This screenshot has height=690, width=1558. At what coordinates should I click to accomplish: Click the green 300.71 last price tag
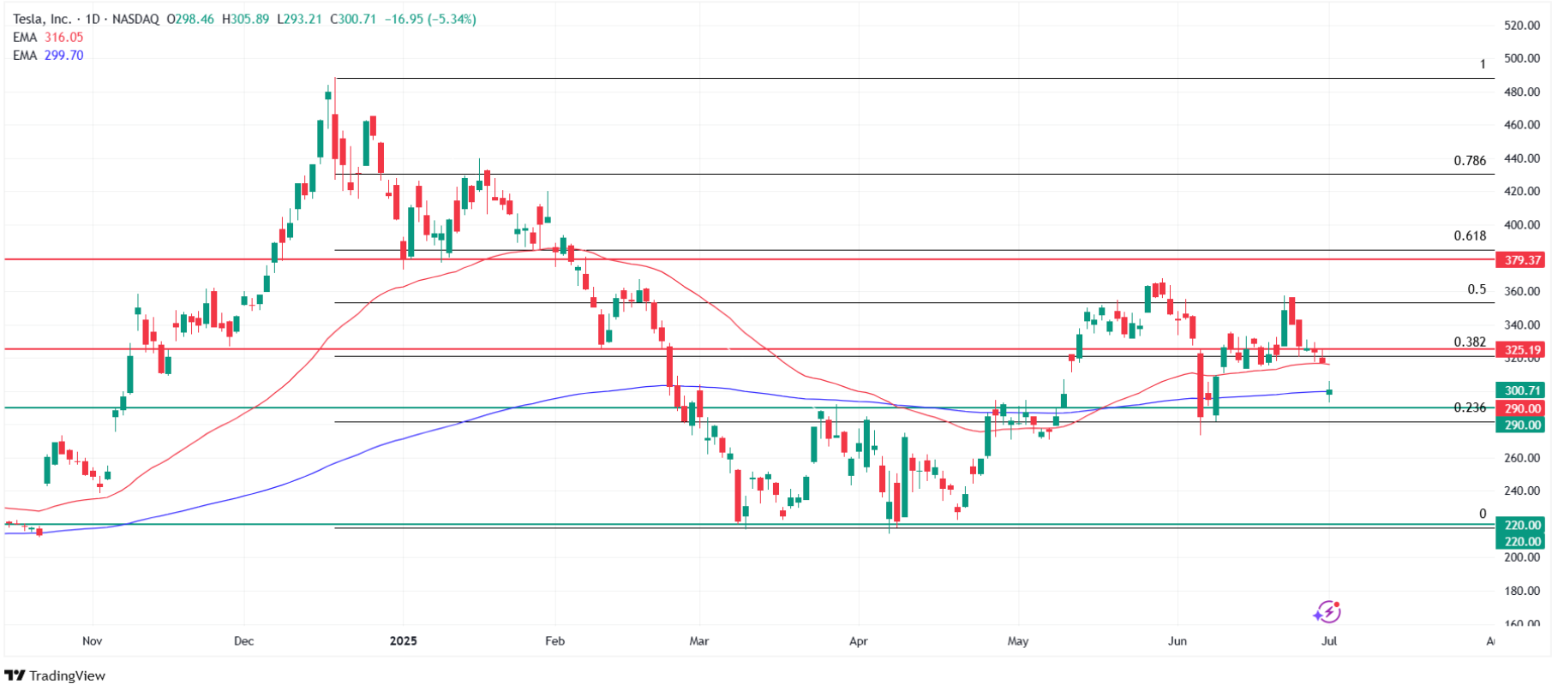pos(1521,390)
